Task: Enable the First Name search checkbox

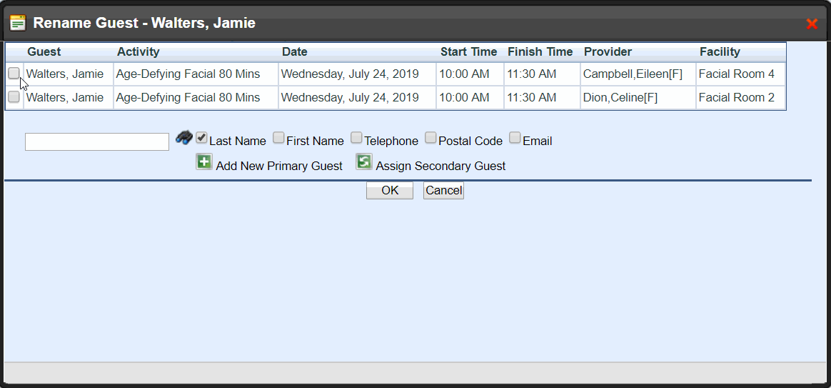Action: (279, 138)
